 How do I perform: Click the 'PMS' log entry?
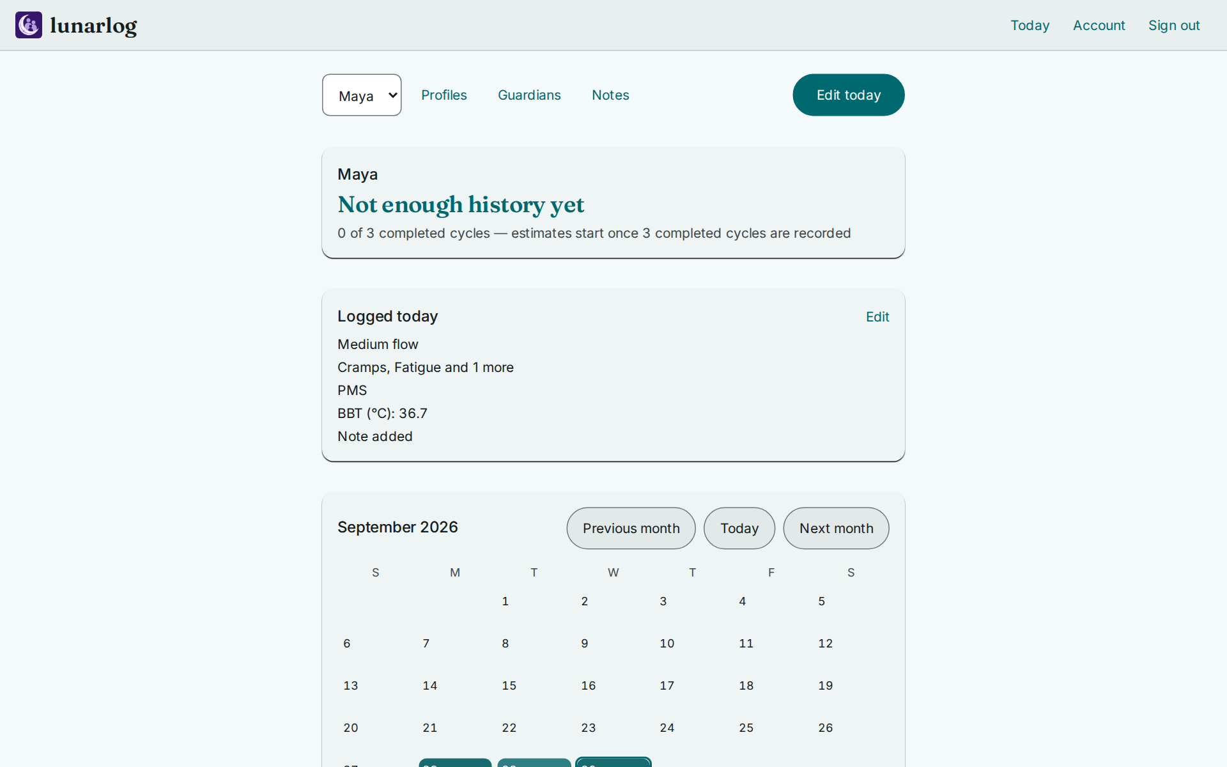pos(352,391)
